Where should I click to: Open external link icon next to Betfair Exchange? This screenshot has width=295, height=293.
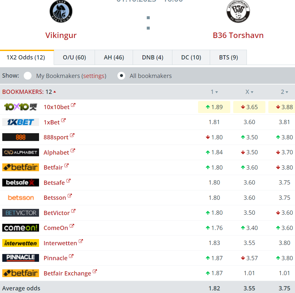click(x=95, y=271)
